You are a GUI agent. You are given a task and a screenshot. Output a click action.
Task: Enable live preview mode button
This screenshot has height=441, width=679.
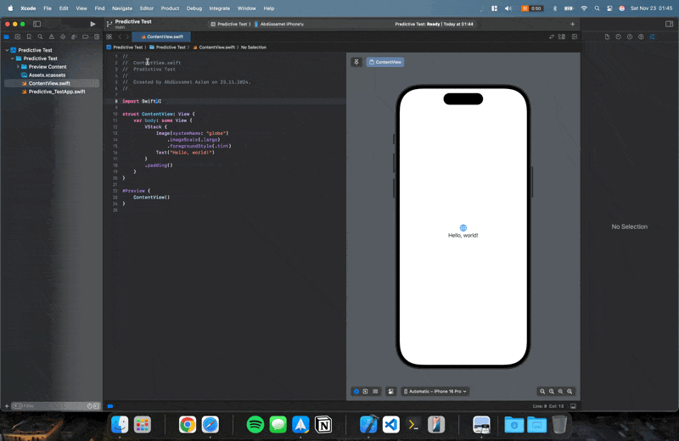tap(356, 391)
